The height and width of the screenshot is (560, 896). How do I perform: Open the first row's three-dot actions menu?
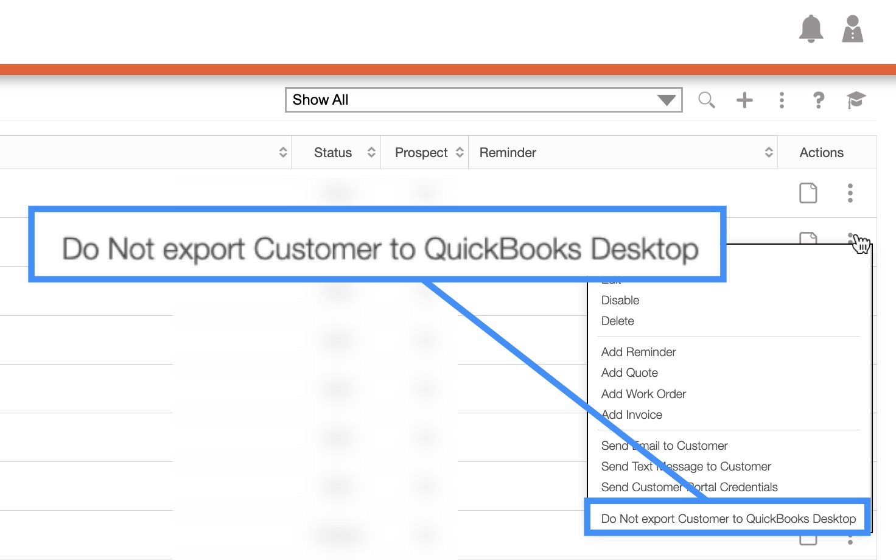850,193
